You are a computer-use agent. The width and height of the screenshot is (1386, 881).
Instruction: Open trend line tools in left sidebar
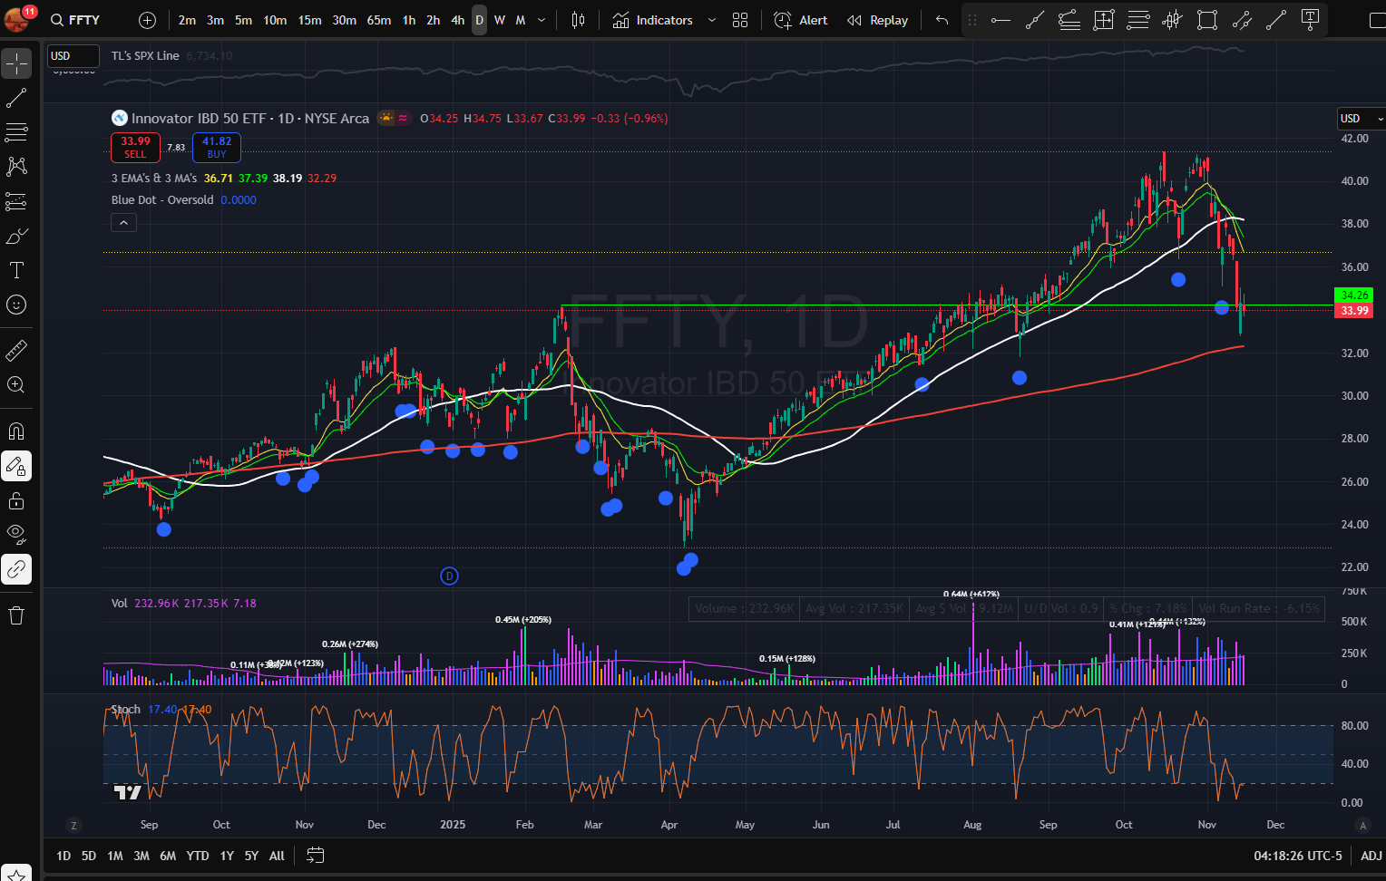(x=16, y=98)
